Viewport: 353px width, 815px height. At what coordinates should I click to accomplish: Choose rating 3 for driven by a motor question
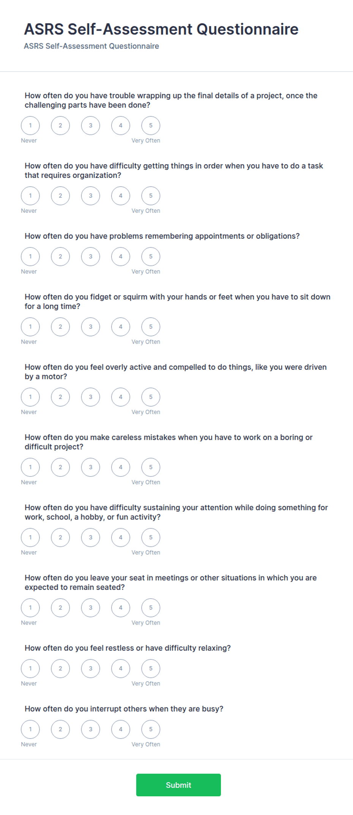tap(90, 397)
